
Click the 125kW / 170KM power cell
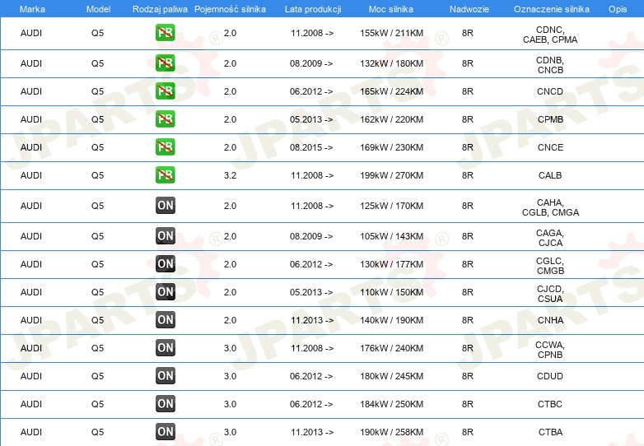(x=391, y=206)
